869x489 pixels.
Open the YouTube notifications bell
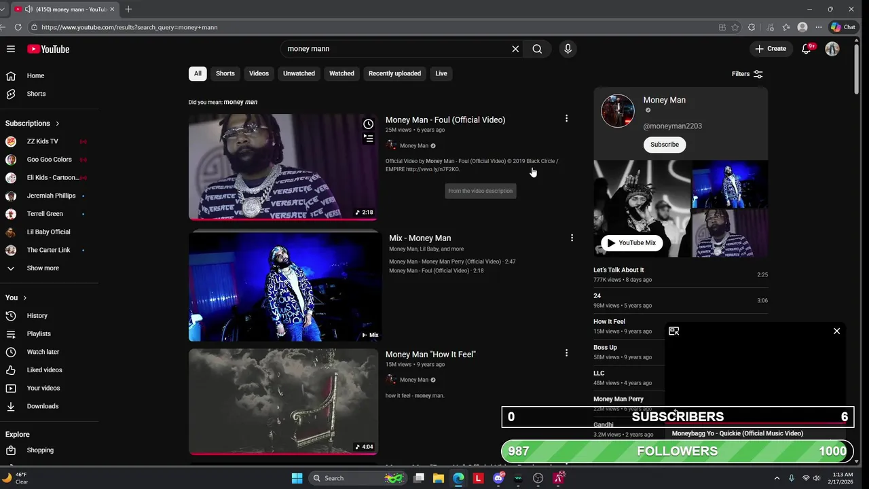[x=807, y=49]
